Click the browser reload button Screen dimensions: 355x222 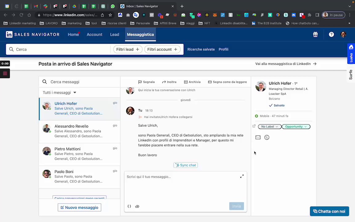tap(21, 15)
